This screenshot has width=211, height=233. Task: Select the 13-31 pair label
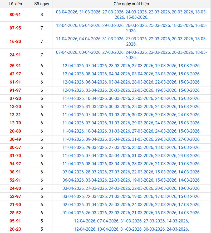point(15,115)
